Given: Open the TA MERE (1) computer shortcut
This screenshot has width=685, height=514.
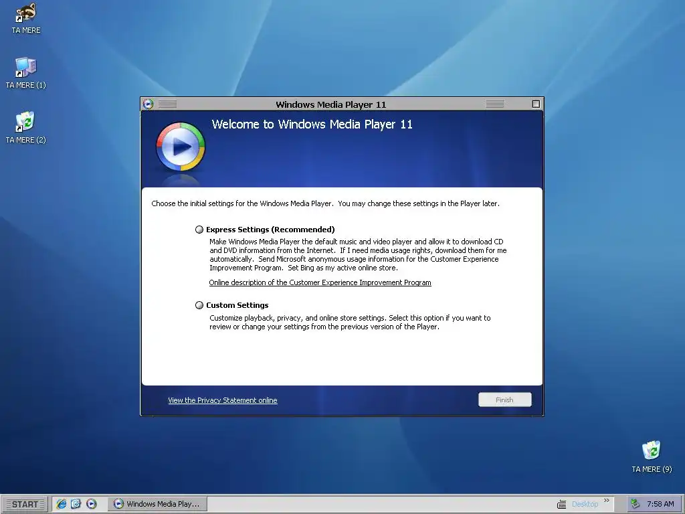Looking at the screenshot, I should click(x=26, y=73).
